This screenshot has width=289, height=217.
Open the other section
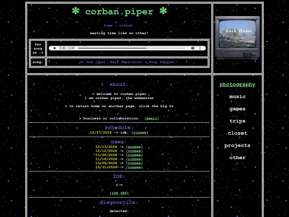coord(238,158)
